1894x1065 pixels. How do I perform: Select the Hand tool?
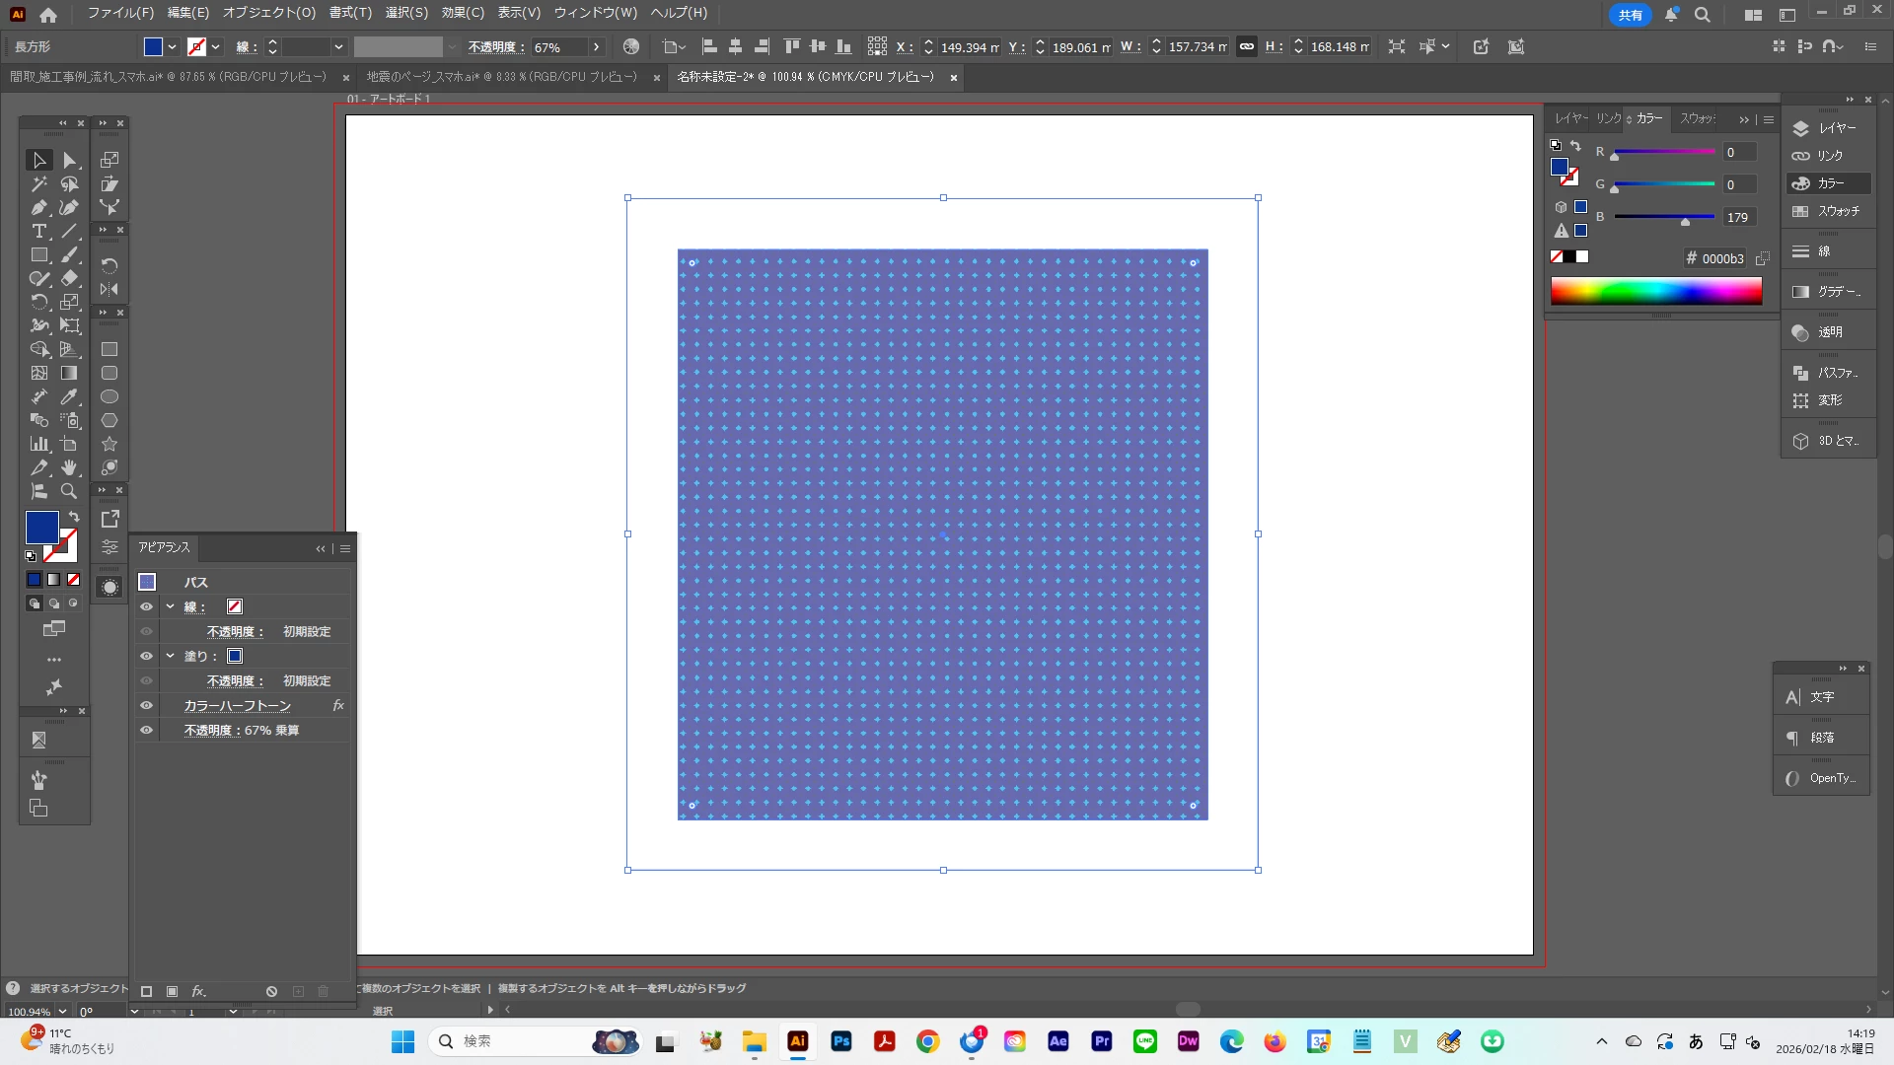coord(69,467)
